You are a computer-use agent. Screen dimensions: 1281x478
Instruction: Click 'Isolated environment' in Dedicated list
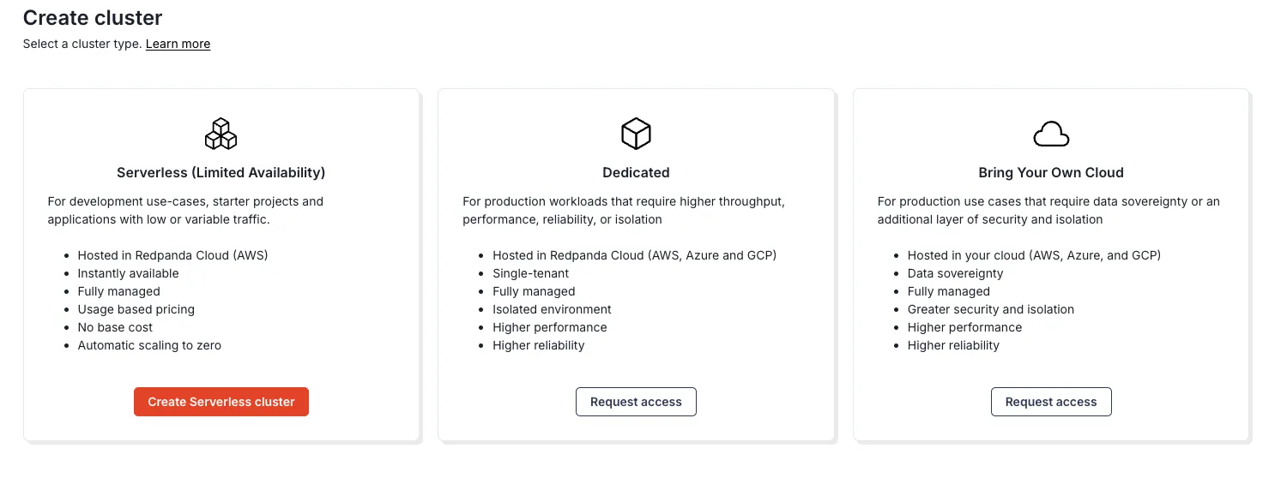pyautogui.click(x=552, y=309)
